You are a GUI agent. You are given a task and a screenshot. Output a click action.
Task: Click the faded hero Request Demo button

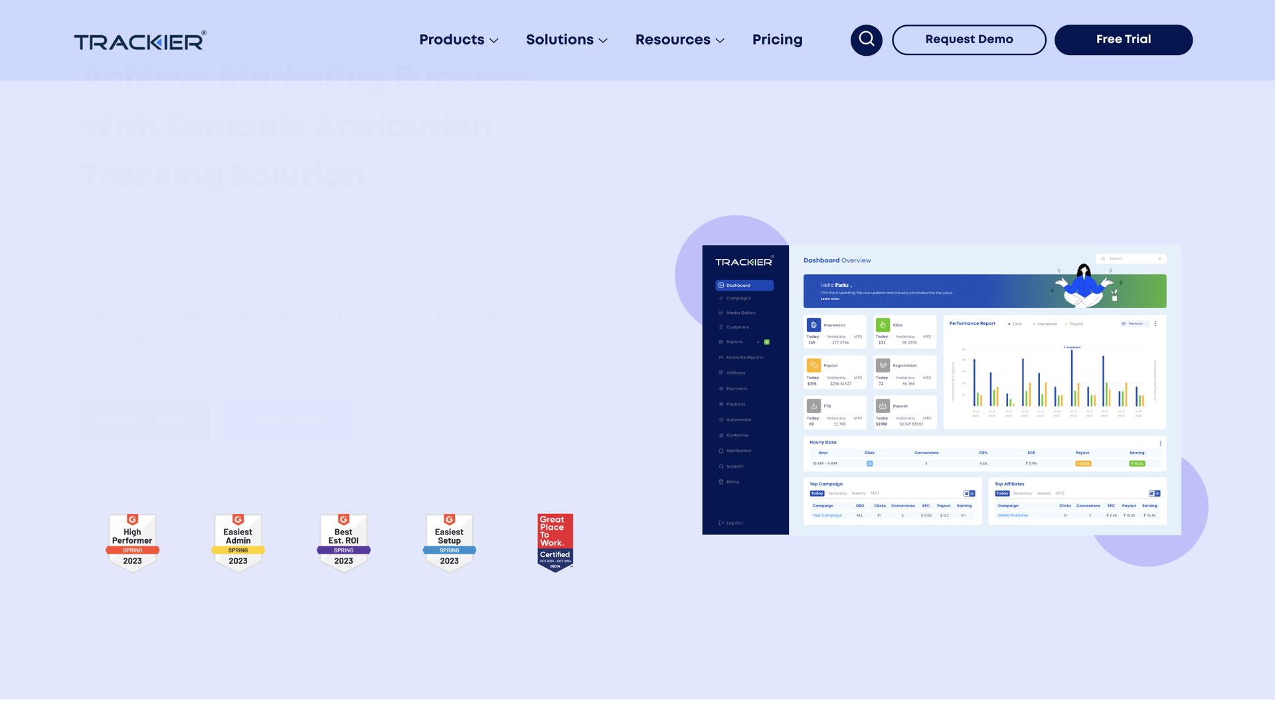[145, 420]
